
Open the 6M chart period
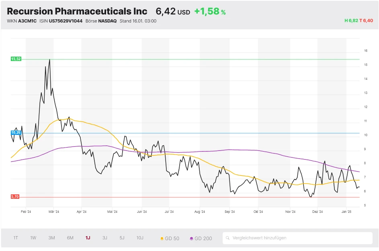coord(70,238)
